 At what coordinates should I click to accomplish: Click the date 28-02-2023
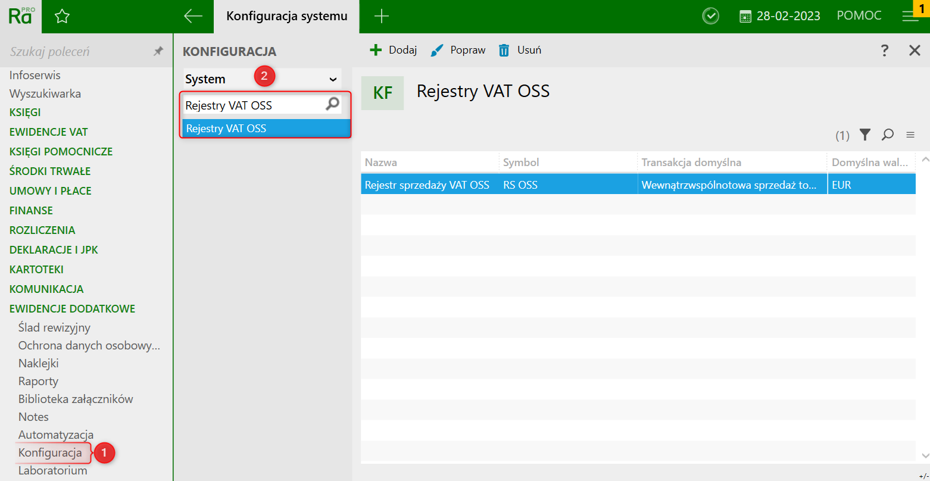point(788,16)
